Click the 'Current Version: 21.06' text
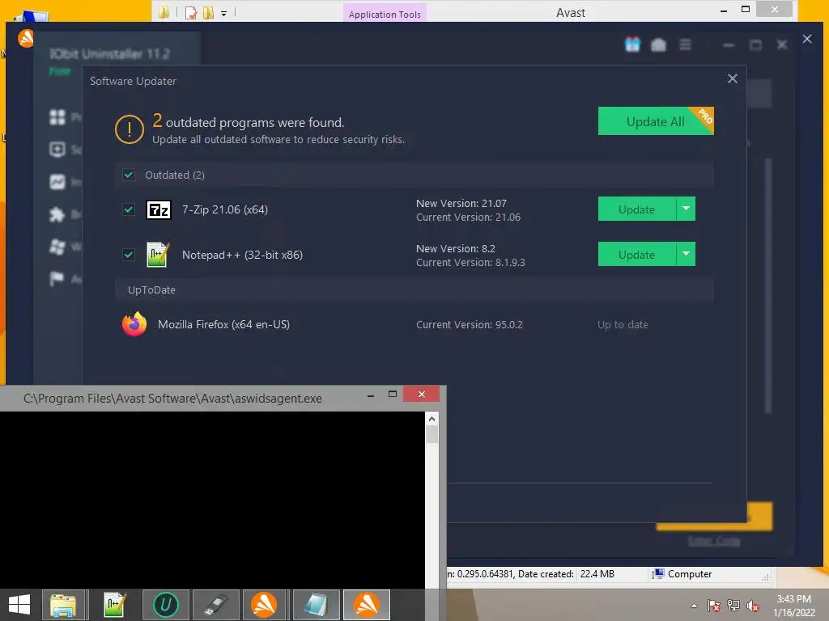This screenshot has width=829, height=621. click(x=468, y=217)
